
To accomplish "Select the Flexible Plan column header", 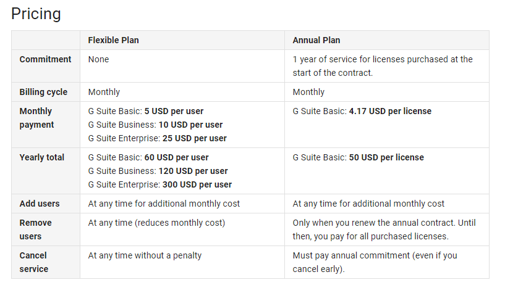I will tap(113, 40).
